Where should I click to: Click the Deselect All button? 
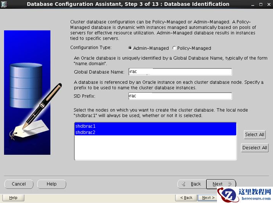[255, 148]
